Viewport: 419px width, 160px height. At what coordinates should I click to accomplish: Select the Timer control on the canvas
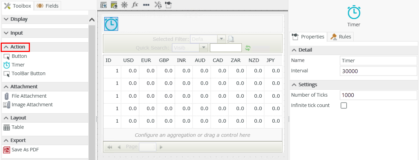point(111,24)
